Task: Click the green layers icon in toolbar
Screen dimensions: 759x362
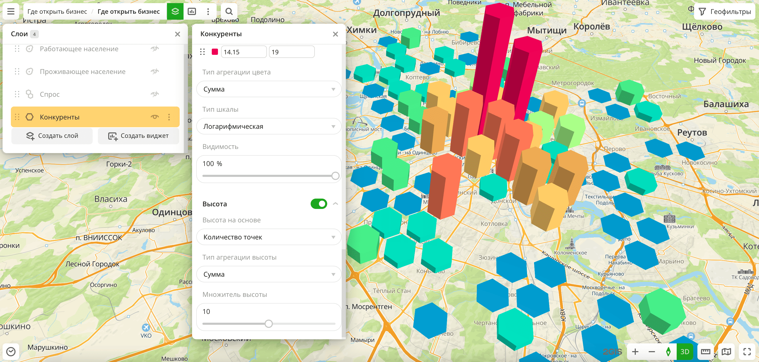Action: click(175, 11)
